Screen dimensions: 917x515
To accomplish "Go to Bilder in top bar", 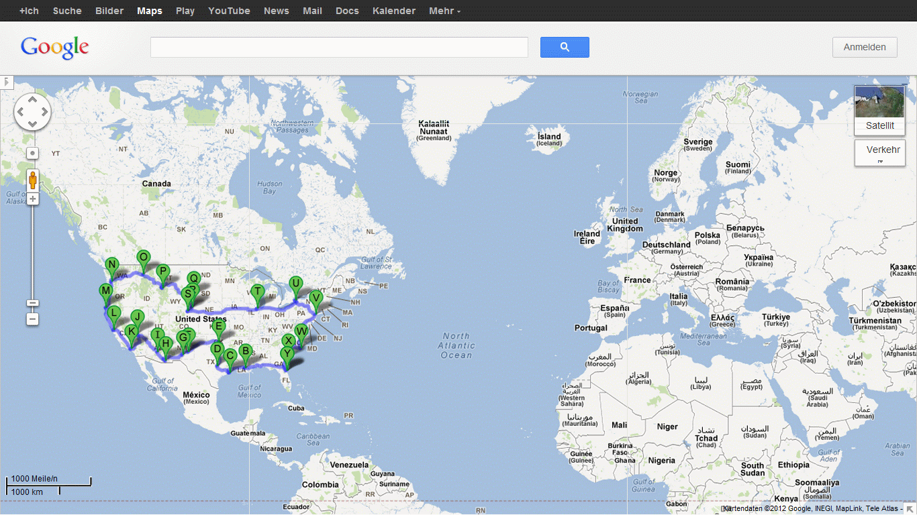I will pyautogui.click(x=109, y=11).
